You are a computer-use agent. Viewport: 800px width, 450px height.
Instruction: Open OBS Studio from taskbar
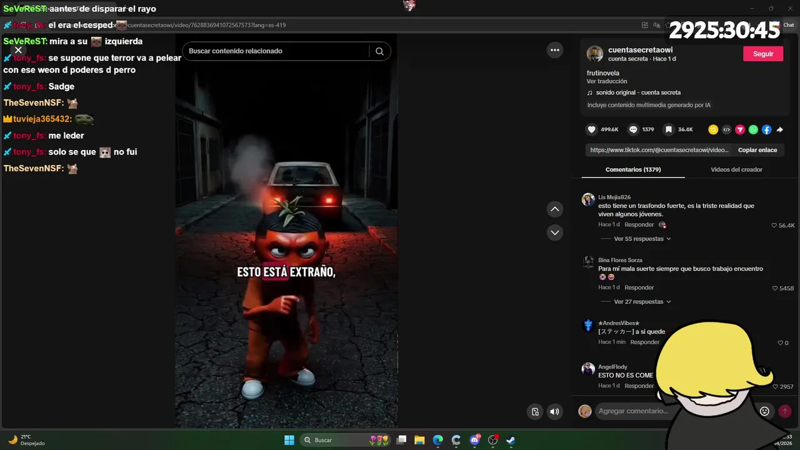click(x=492, y=440)
